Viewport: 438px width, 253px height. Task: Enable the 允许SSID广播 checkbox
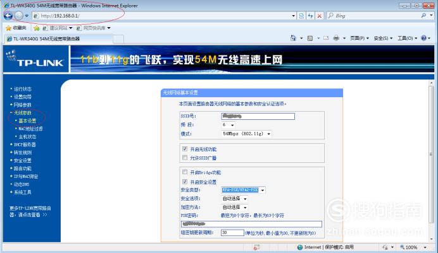coord(185,158)
